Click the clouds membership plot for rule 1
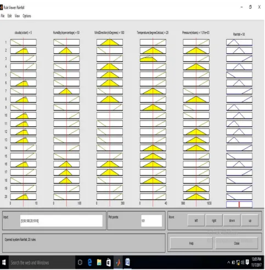The image size is (265, 270). (x=24, y=42)
